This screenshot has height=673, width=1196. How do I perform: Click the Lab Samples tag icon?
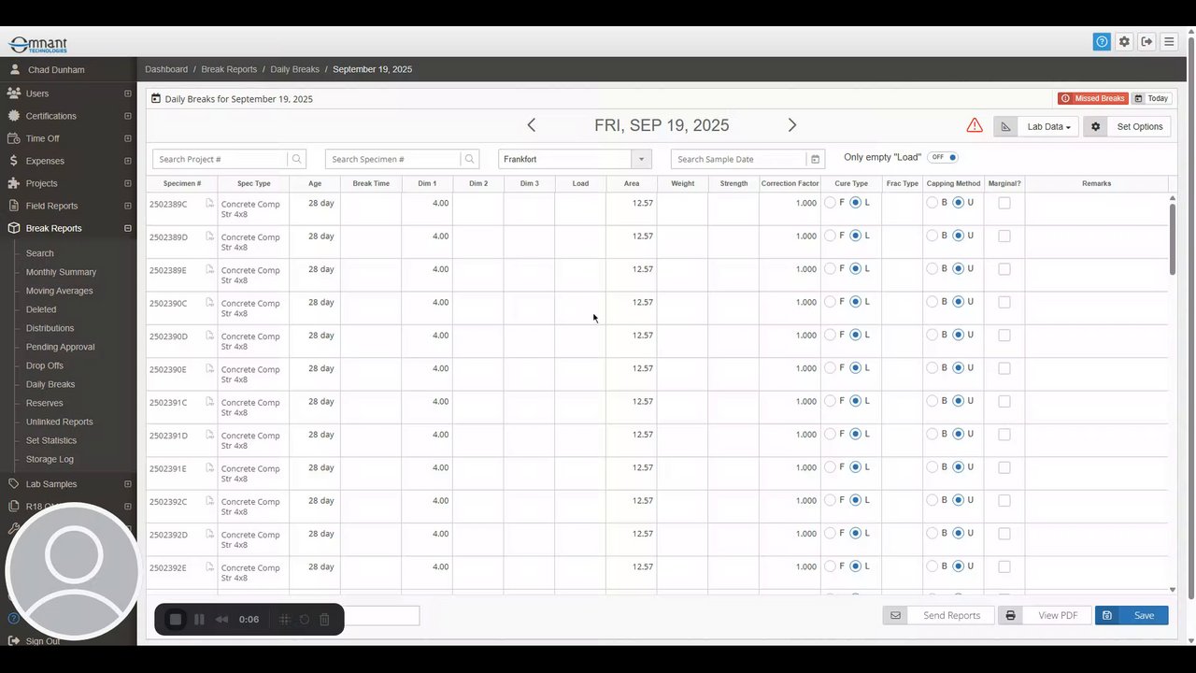coord(13,484)
